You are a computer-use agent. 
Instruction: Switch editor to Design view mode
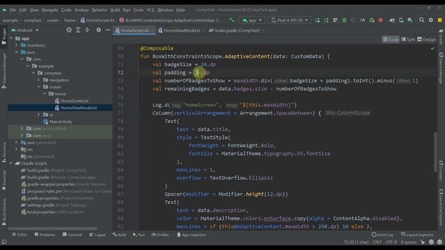pos(426,40)
